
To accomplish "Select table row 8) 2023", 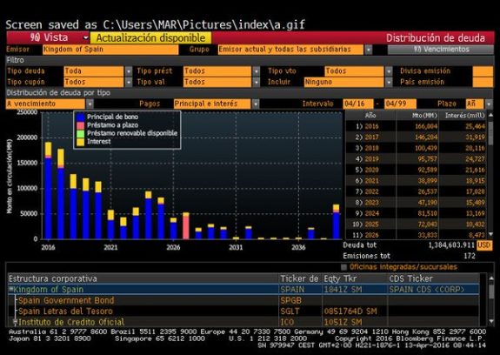I will coord(417,202).
